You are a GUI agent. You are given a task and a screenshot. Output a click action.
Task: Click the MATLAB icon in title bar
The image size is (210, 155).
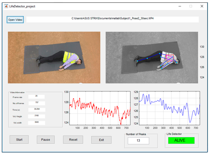coord(6,6)
